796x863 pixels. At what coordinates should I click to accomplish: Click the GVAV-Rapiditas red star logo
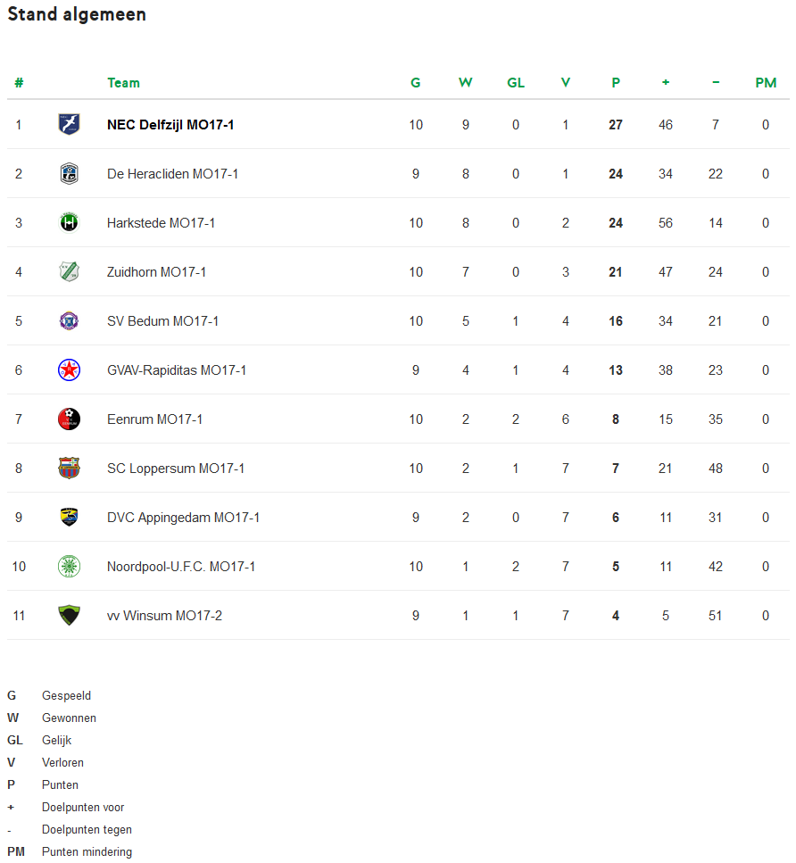click(x=69, y=369)
